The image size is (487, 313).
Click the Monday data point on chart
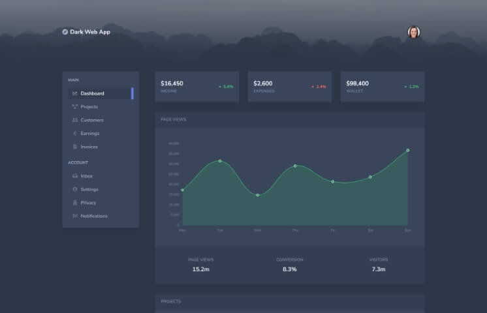[183, 190]
